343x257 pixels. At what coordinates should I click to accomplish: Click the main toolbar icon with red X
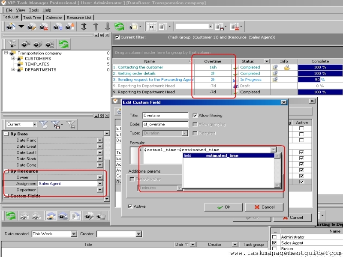[x=235, y=27]
